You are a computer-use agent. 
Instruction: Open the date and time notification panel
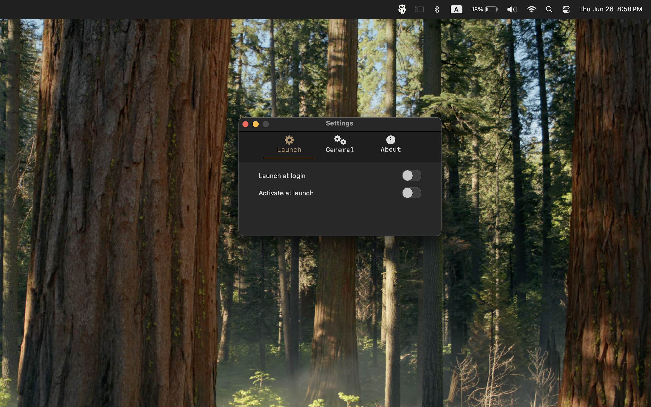[x=610, y=9]
